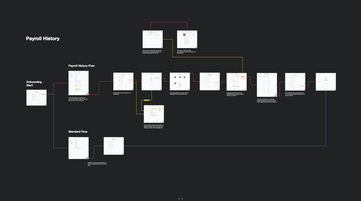Image resolution: width=361 pixels, height=201 pixels.
Task: Toggle the green status check on the second onboarding task
Action: (206, 80)
